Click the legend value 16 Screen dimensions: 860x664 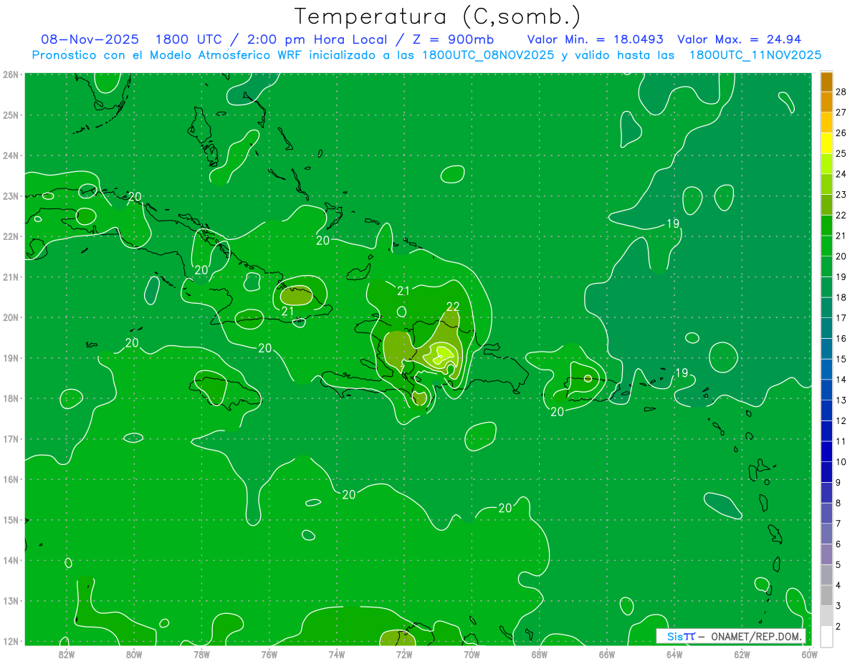coord(841,338)
